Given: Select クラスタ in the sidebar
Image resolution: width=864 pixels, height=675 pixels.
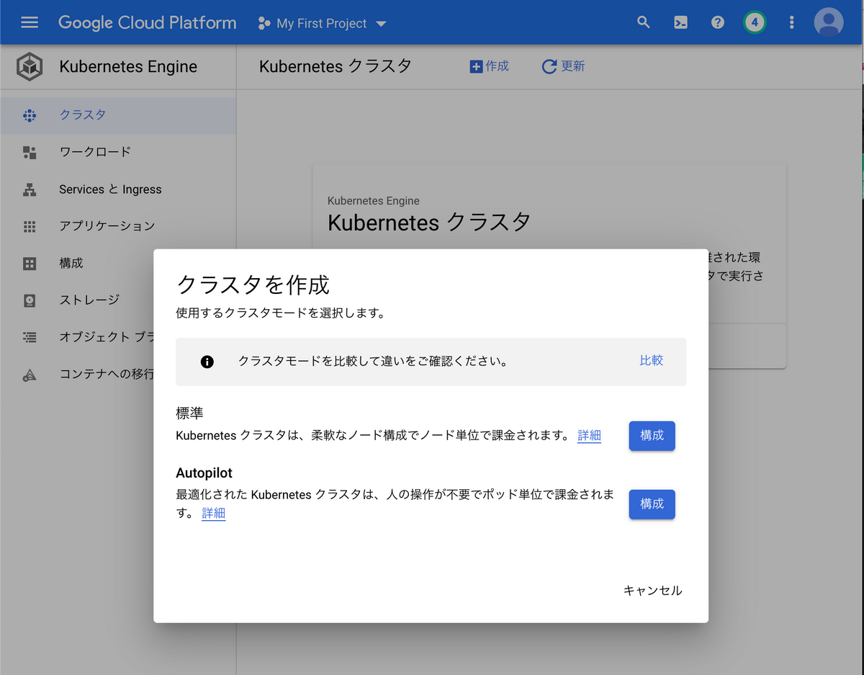Looking at the screenshot, I should [x=118, y=115].
